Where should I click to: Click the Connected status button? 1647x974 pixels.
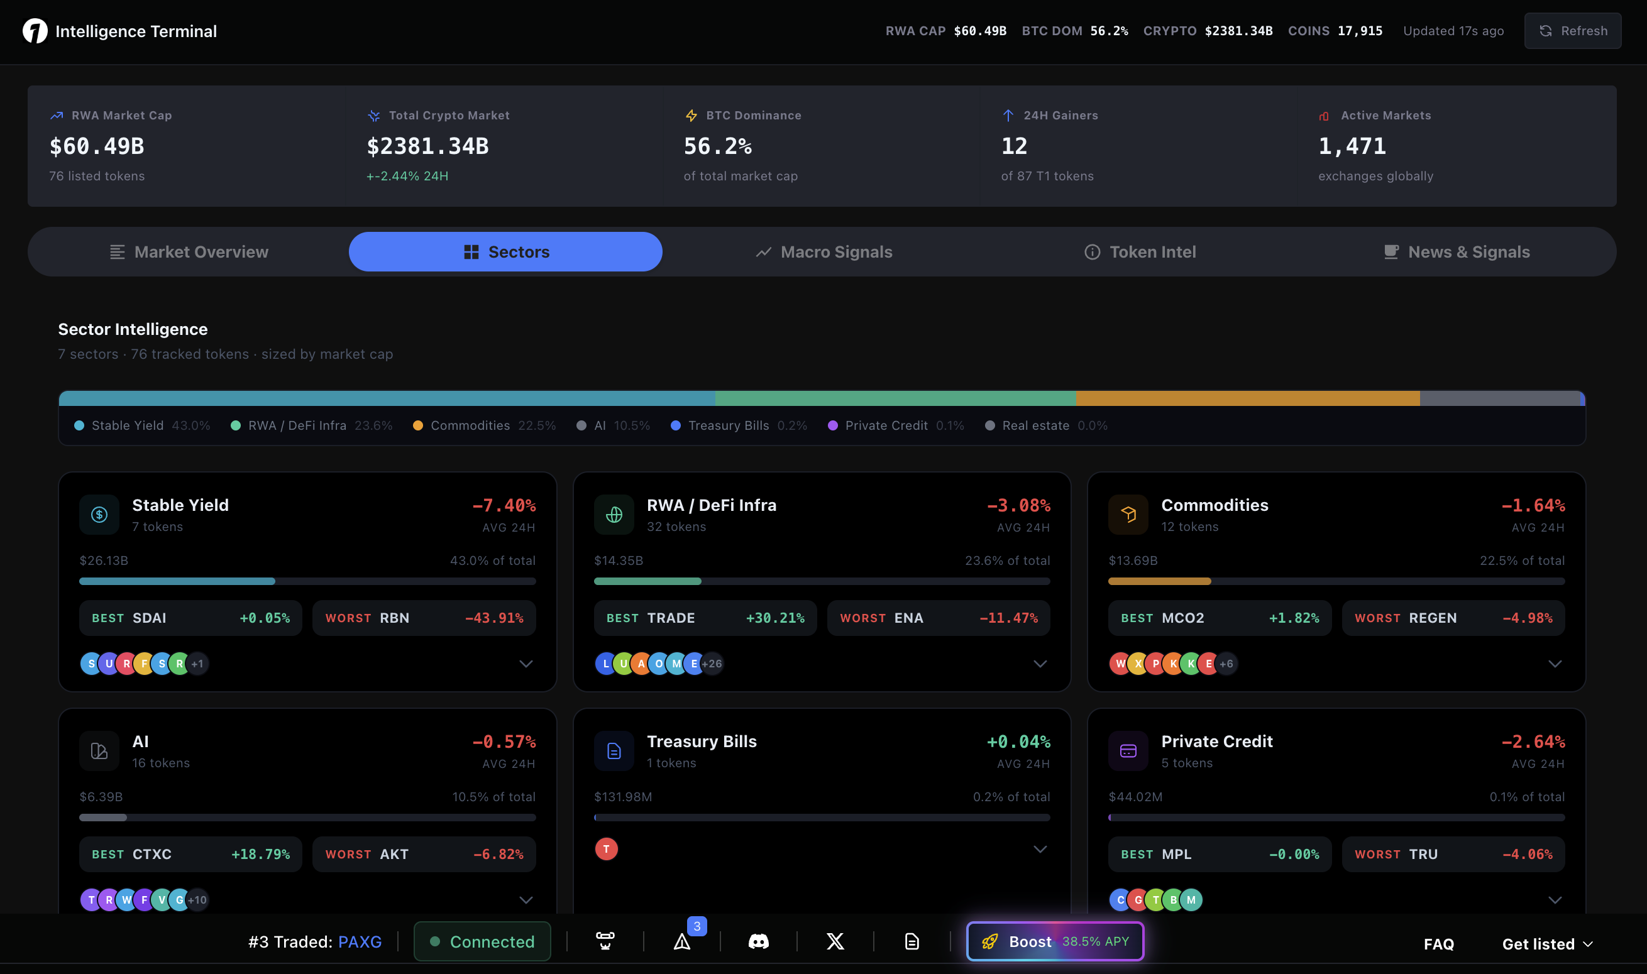[483, 942]
